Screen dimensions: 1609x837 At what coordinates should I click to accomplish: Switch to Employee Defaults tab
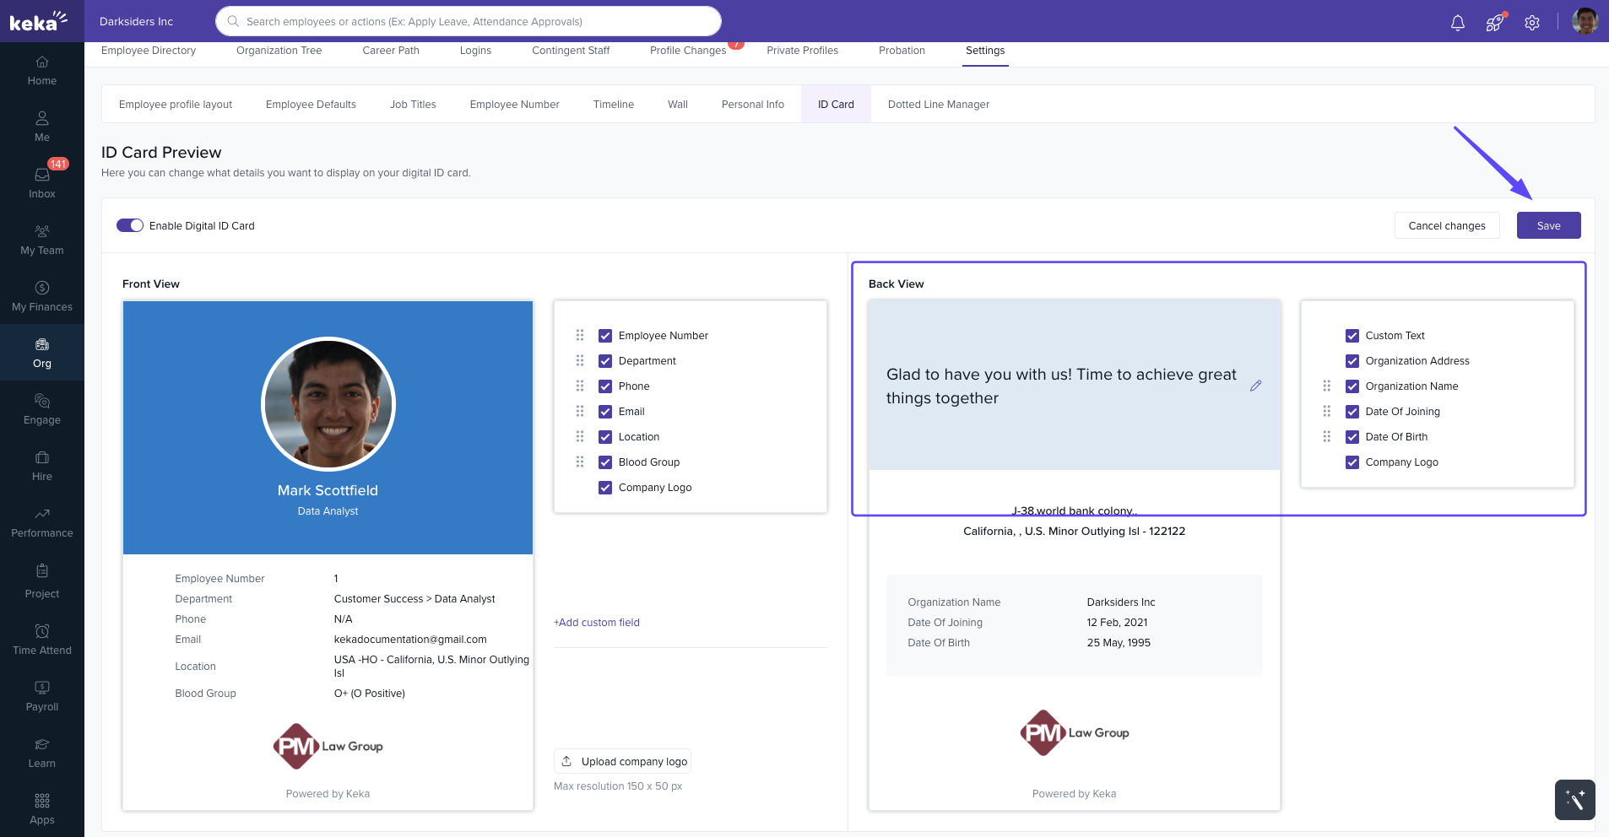click(311, 105)
